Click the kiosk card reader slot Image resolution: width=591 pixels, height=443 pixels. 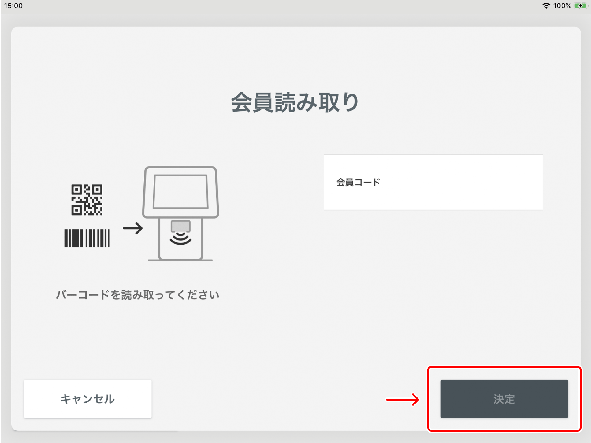coord(180,226)
